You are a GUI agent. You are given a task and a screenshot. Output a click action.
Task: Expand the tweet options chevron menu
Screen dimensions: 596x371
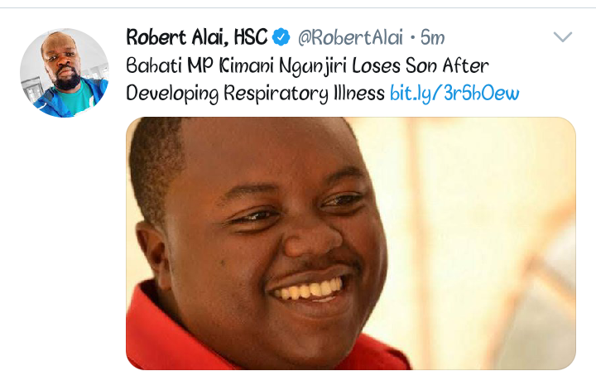click(x=563, y=37)
